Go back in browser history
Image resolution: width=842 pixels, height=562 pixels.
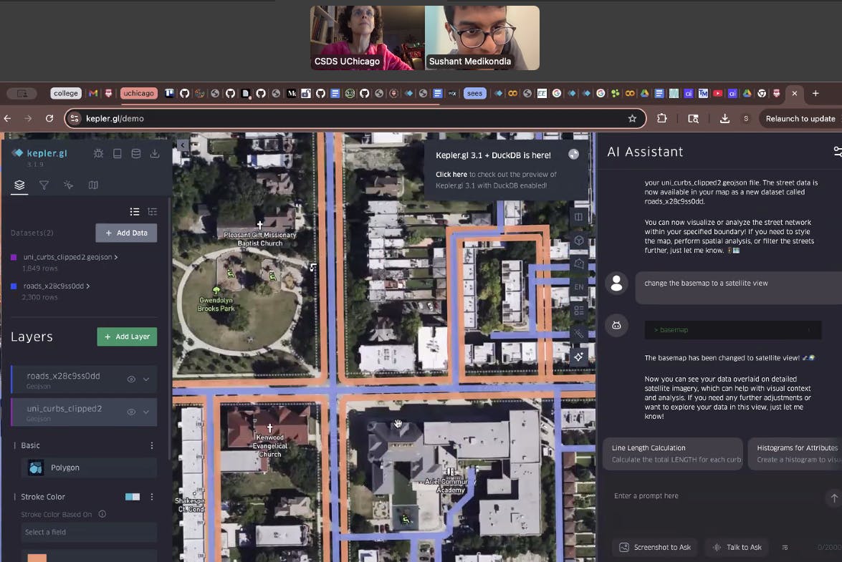pyautogui.click(x=7, y=119)
